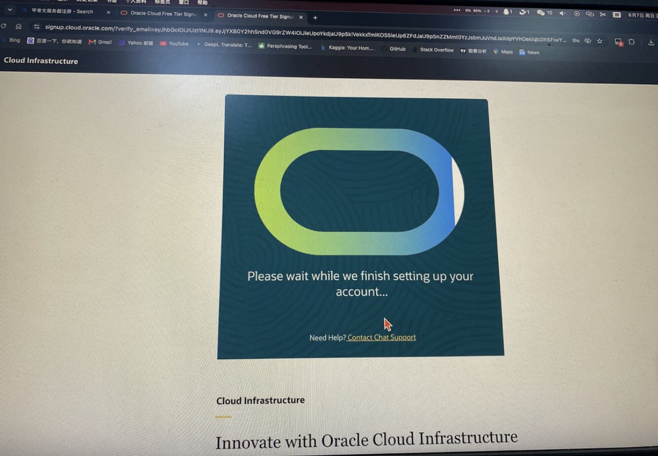The image size is (658, 456).
Task: Go to the browser home page icon
Action: [18, 26]
